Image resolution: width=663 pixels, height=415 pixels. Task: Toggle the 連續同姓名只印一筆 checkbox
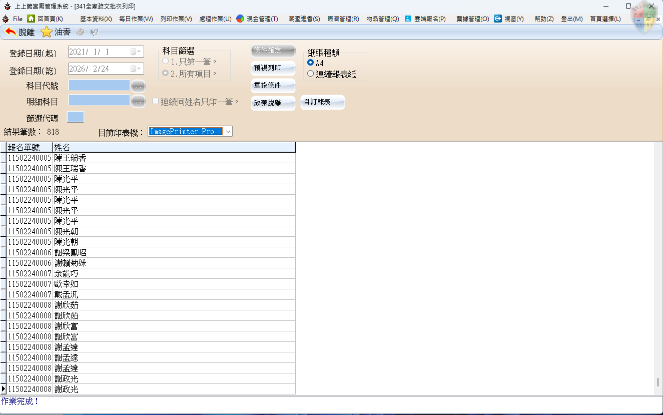tap(155, 101)
